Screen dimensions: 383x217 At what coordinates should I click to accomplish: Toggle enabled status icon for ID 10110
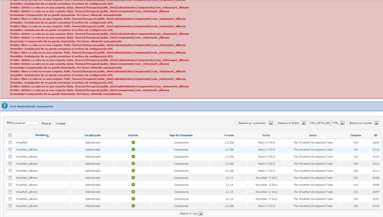(x=133, y=206)
